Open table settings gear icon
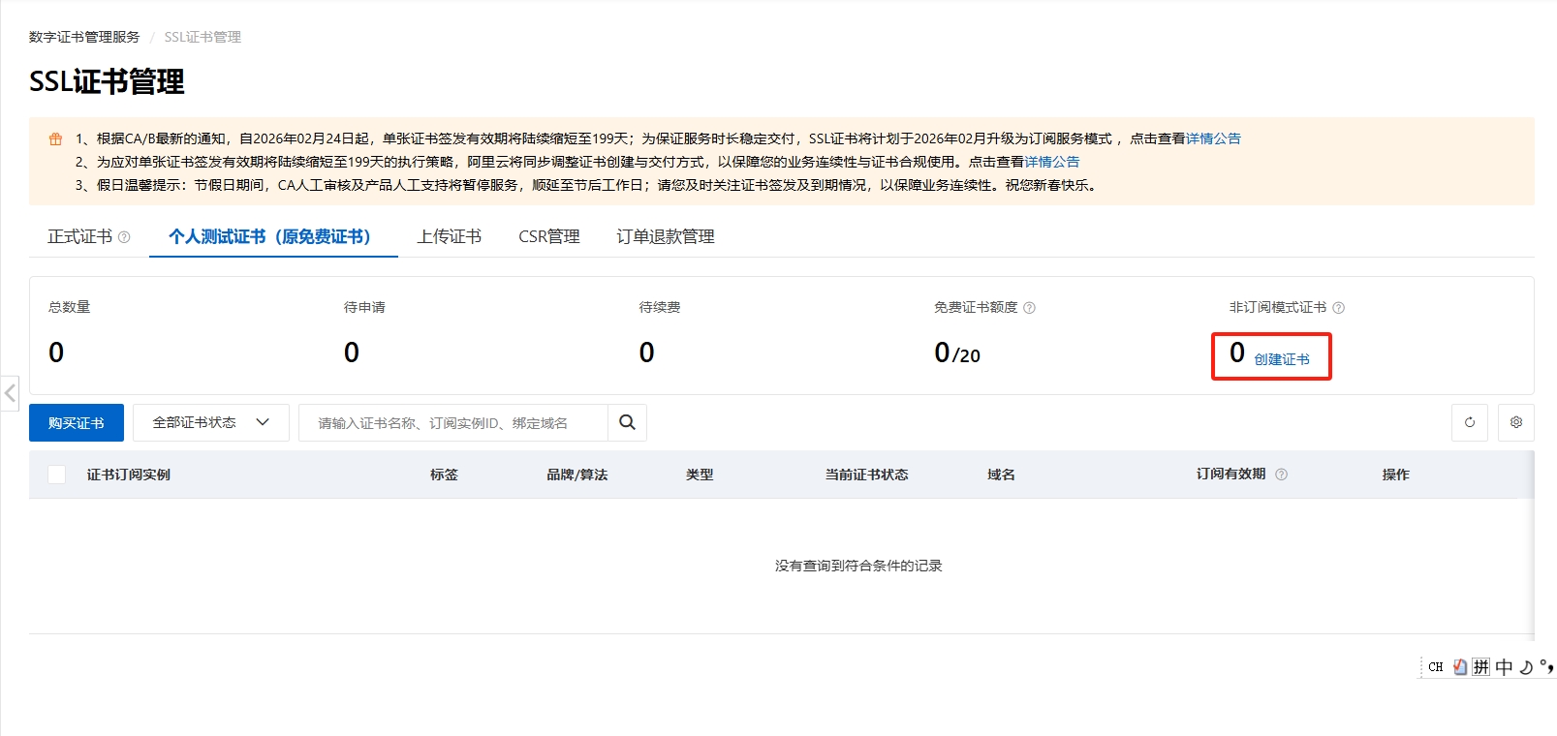The height and width of the screenshot is (736, 1557). click(1516, 422)
